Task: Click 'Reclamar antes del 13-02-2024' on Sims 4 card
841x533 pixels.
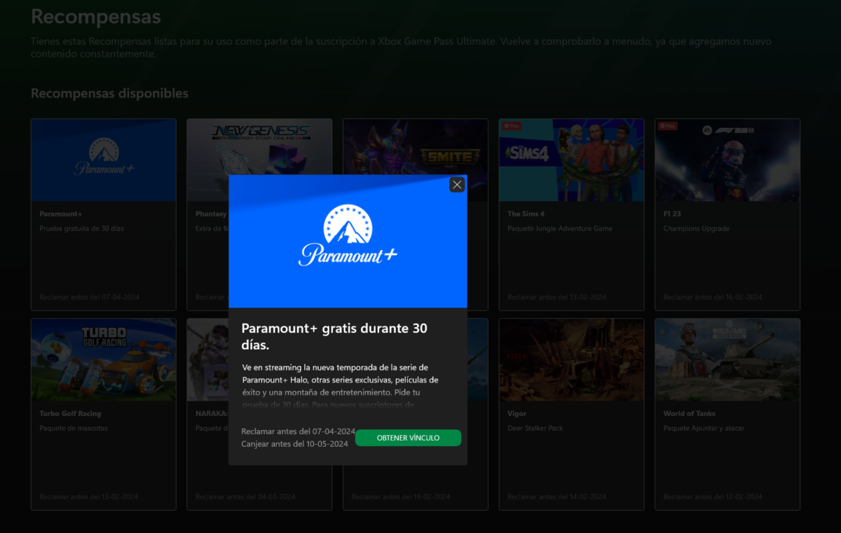Action: 557,297
